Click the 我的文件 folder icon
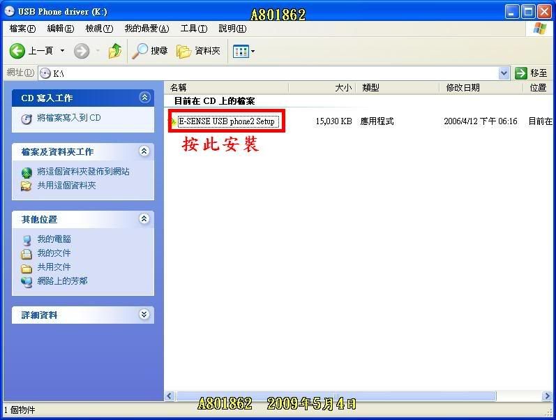Screen dimensions: 556x420 (27, 254)
